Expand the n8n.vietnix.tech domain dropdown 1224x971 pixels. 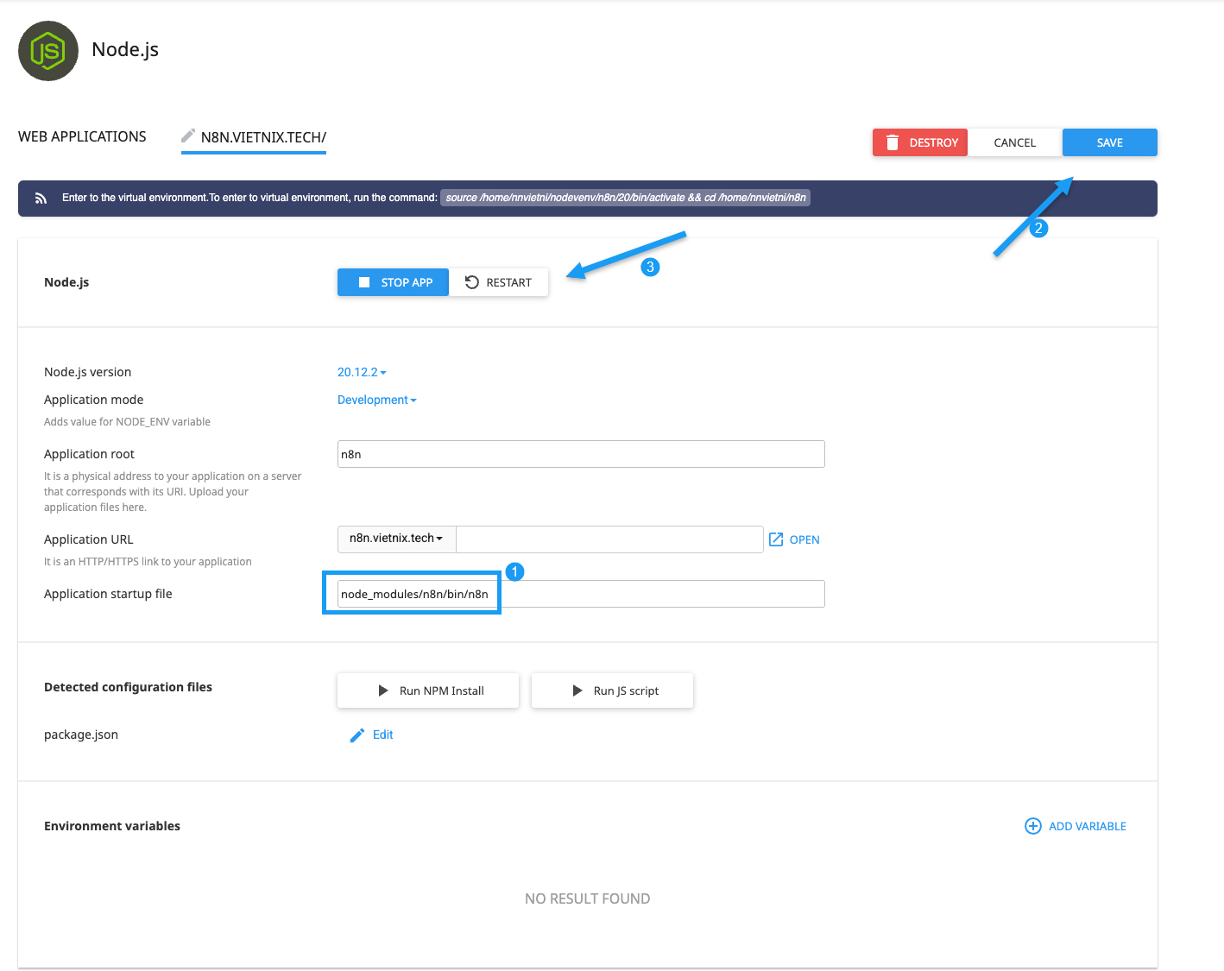(x=396, y=538)
